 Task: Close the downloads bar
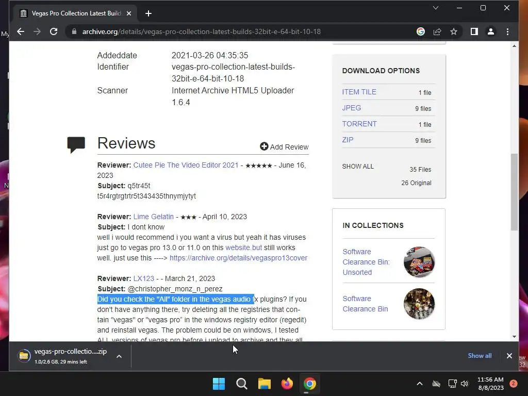(509, 356)
